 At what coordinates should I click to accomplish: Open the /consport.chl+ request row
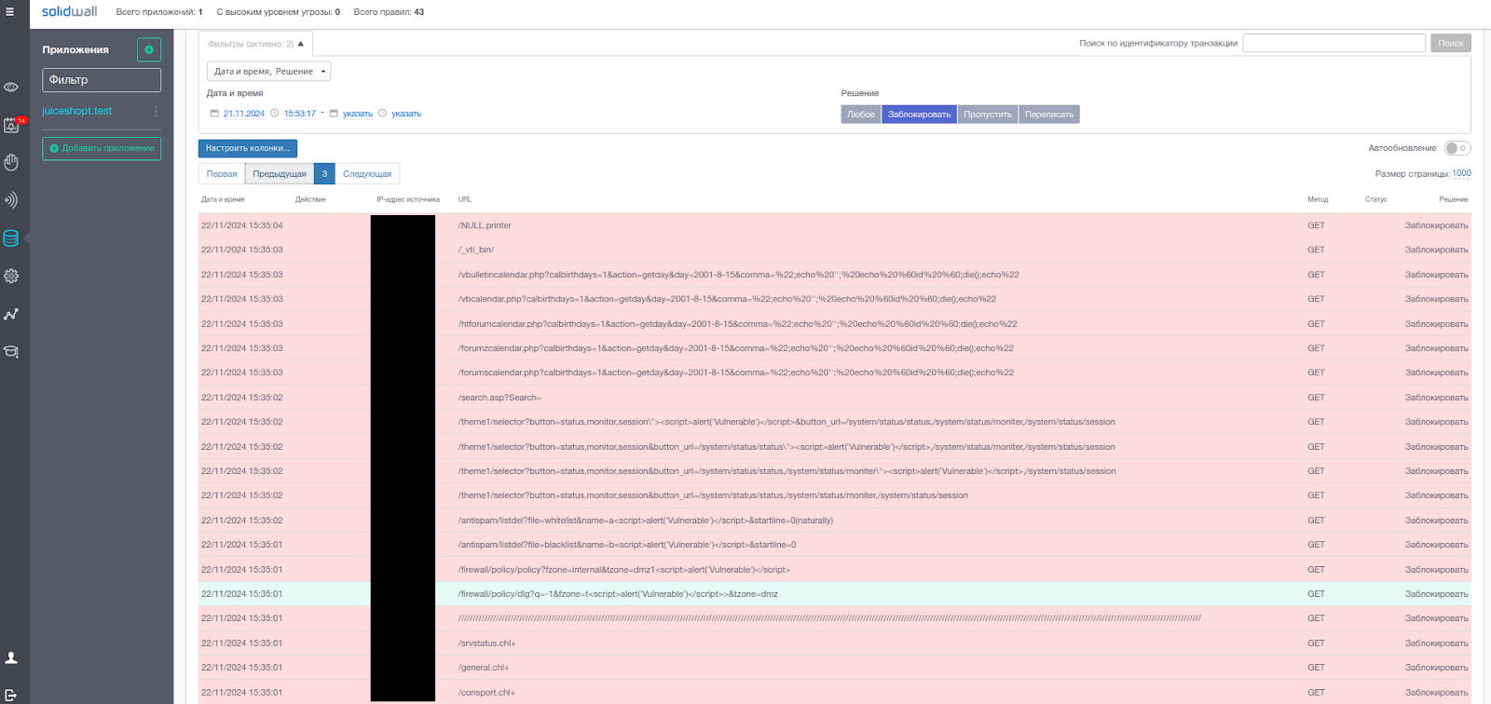point(835,693)
